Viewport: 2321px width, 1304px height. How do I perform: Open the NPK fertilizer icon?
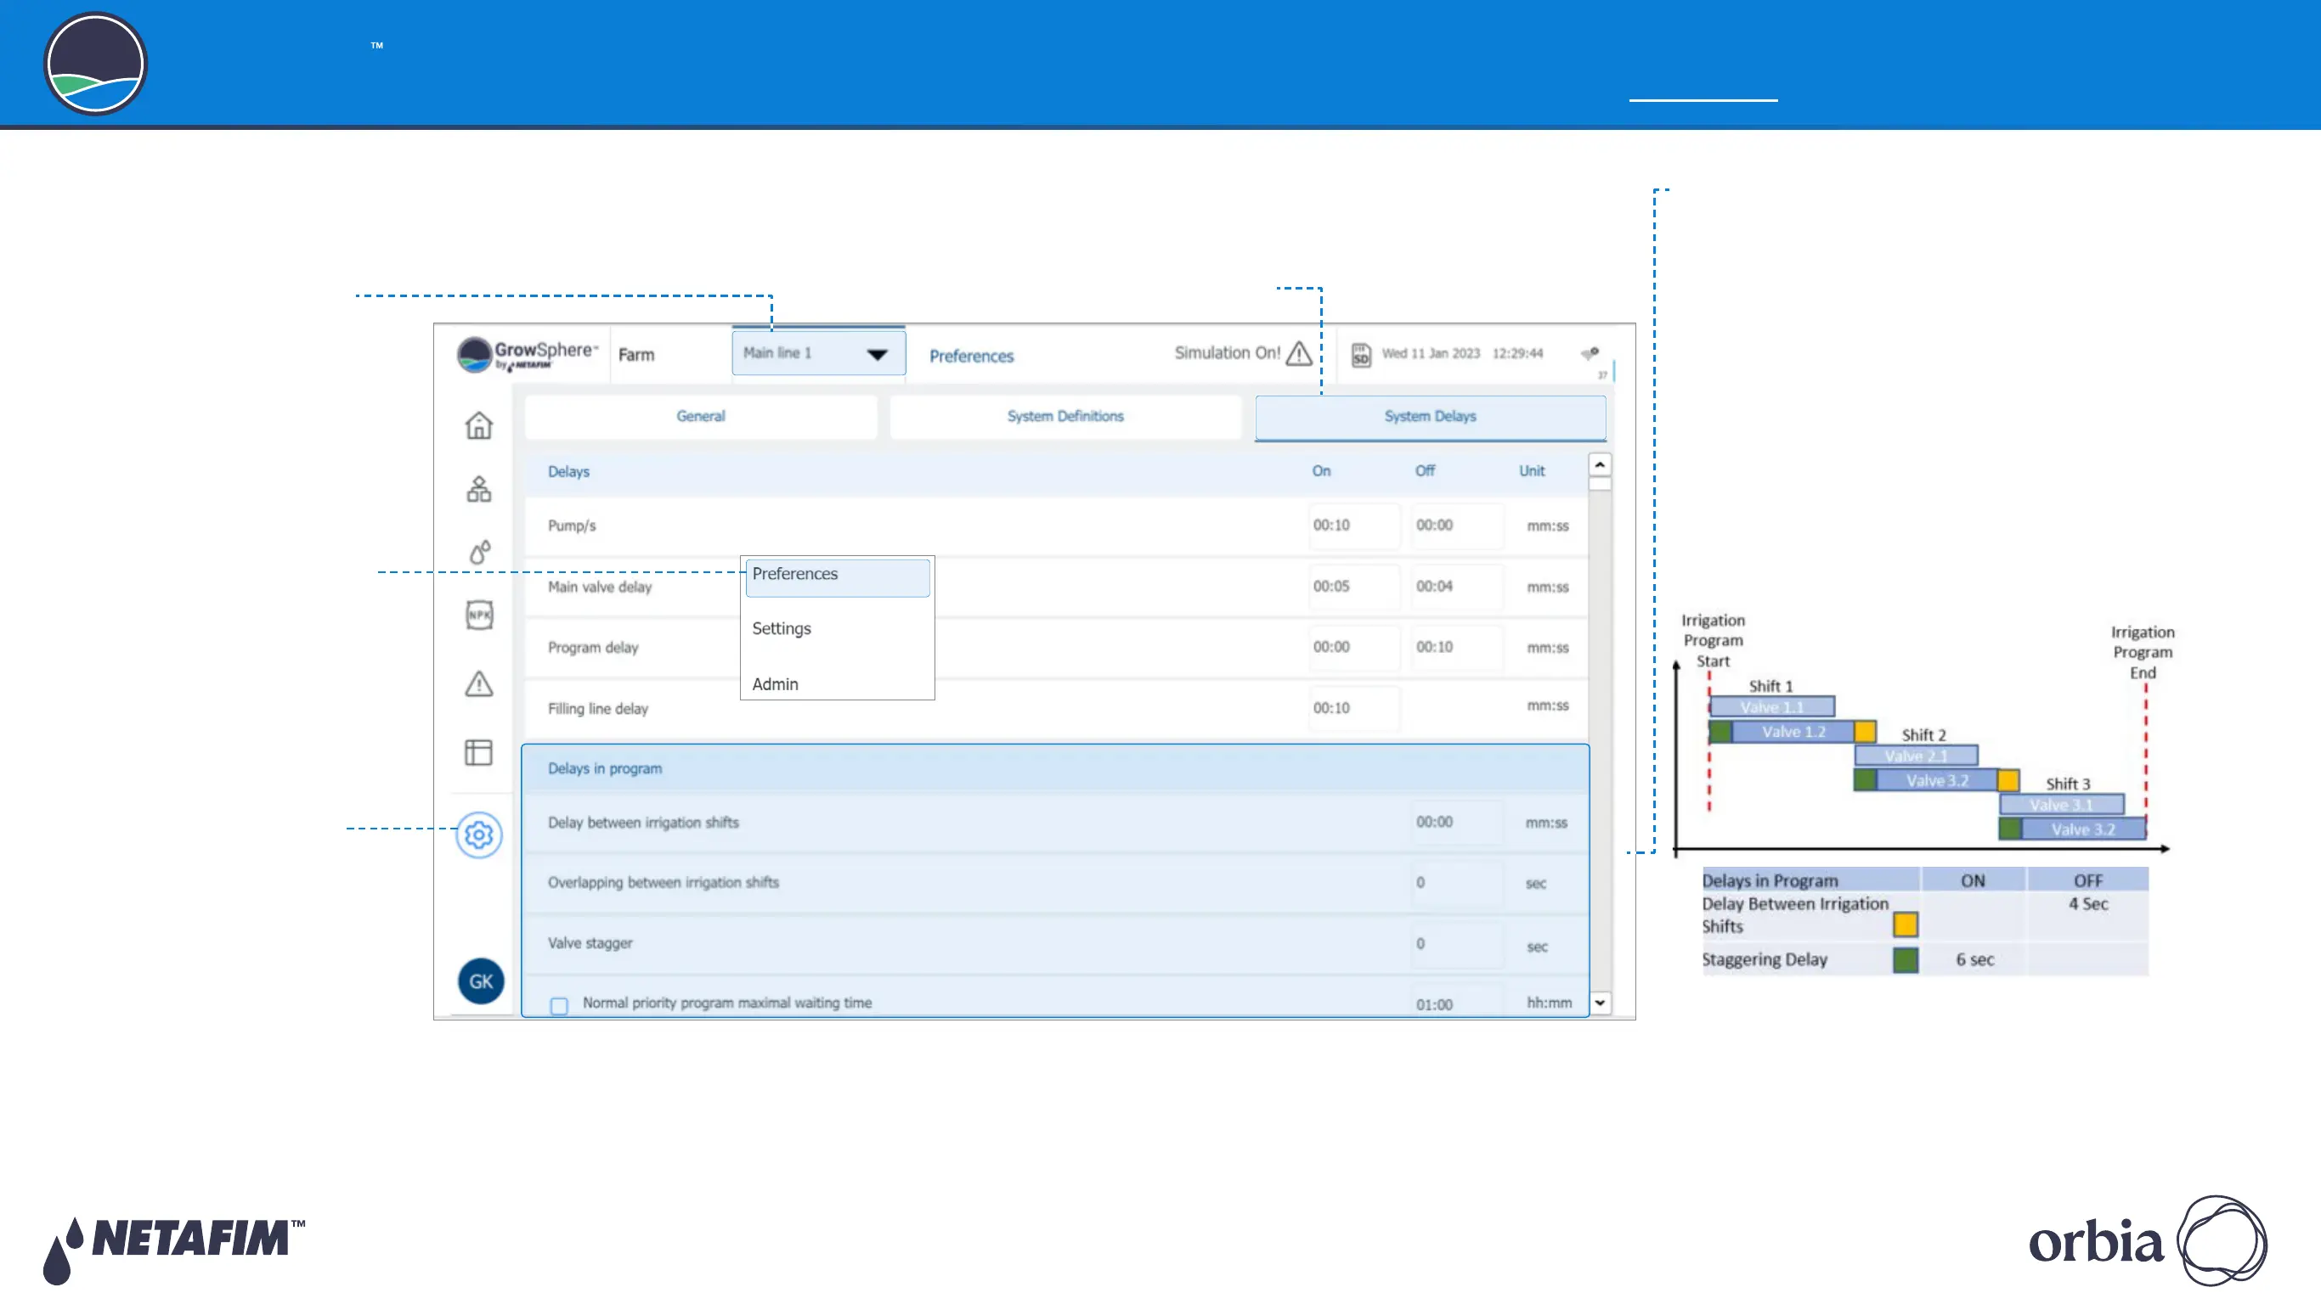[x=479, y=615]
